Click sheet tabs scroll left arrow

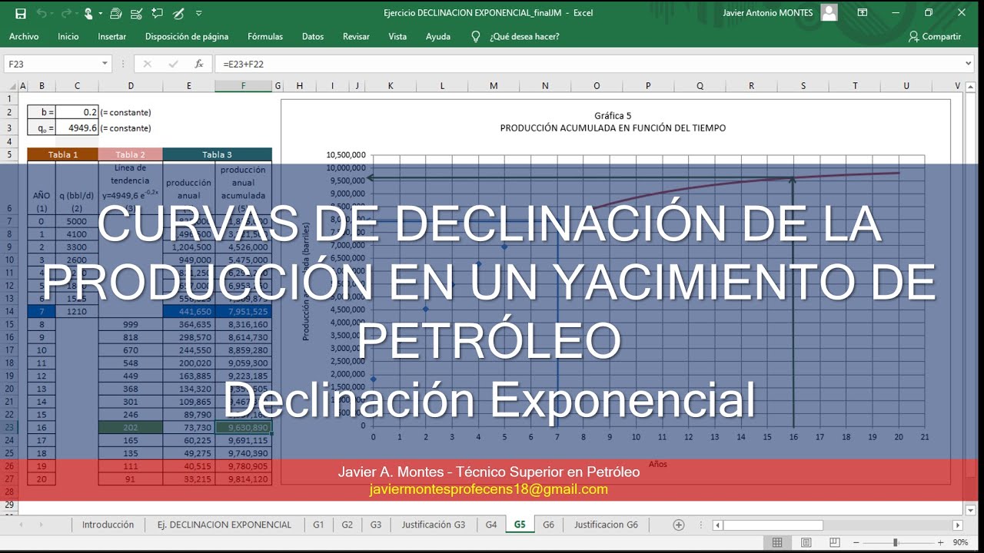[x=21, y=525]
